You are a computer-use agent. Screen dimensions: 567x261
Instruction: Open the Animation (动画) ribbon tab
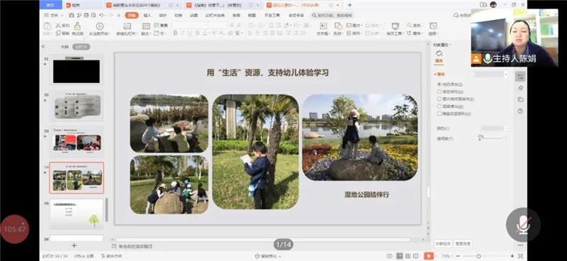[x=193, y=15]
